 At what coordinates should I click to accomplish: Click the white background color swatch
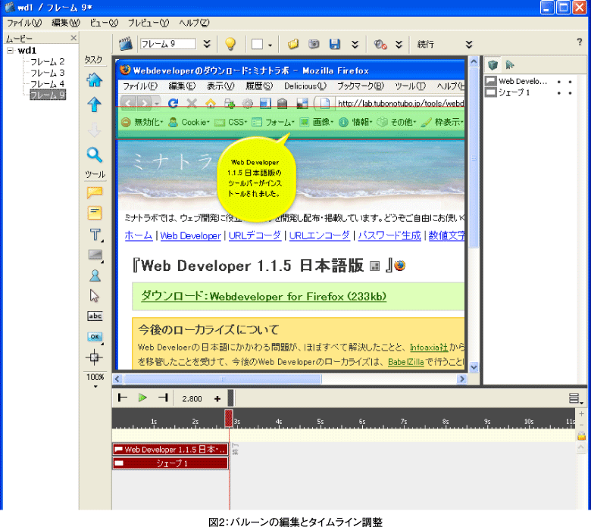(x=257, y=44)
